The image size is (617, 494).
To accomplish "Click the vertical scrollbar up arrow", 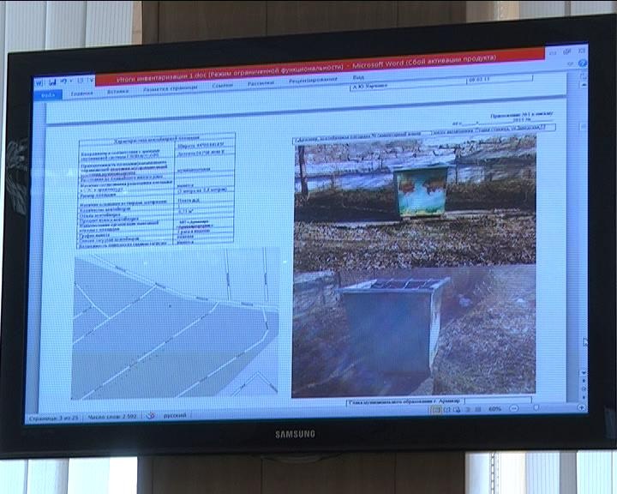I will 584,85.
